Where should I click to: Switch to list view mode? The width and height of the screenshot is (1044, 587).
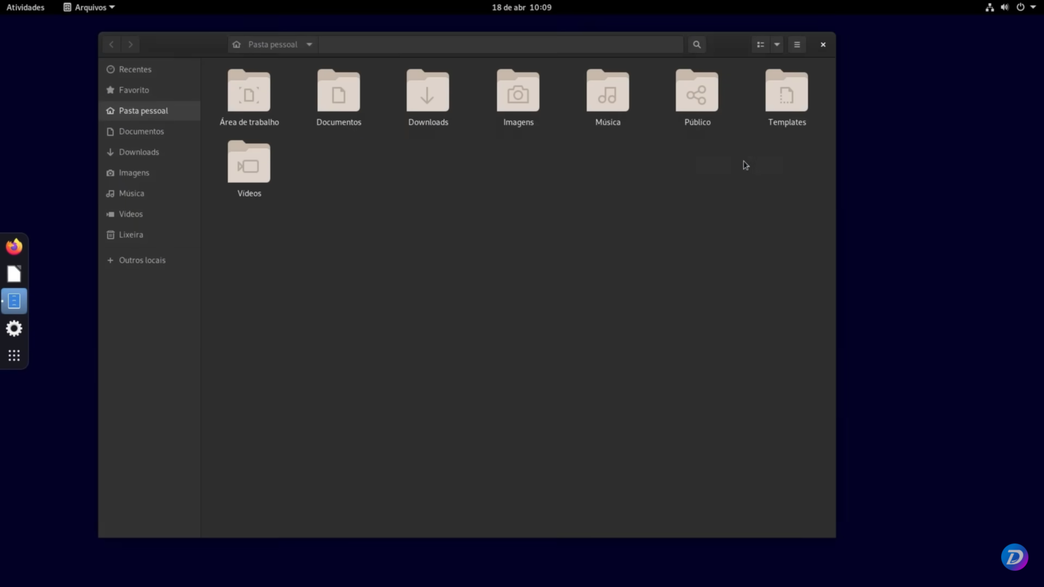(761, 44)
